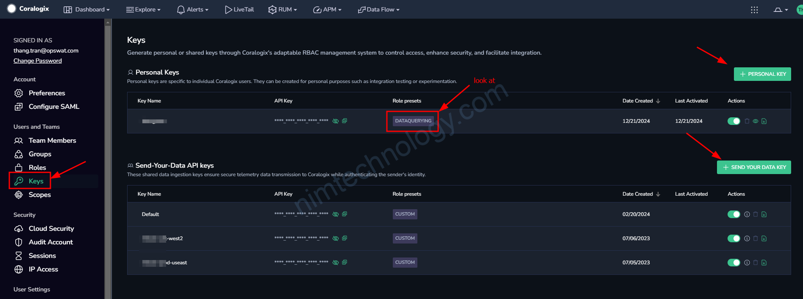Delete the -useast key using trash icon

[756, 263]
